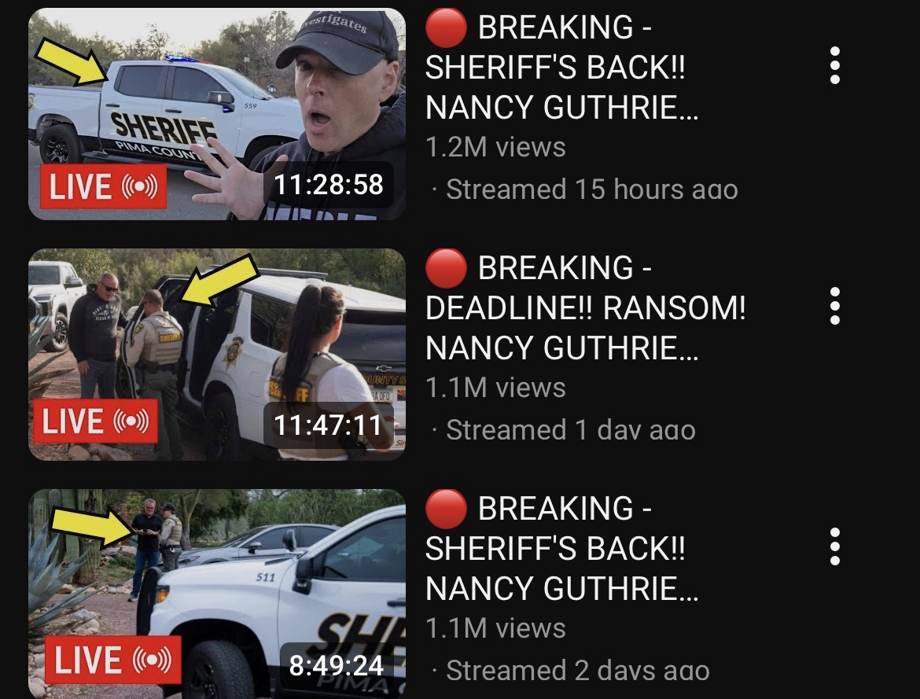This screenshot has width=920, height=699.
Task: Open three-dot menu for 2 days ago stream
Action: [x=835, y=546]
